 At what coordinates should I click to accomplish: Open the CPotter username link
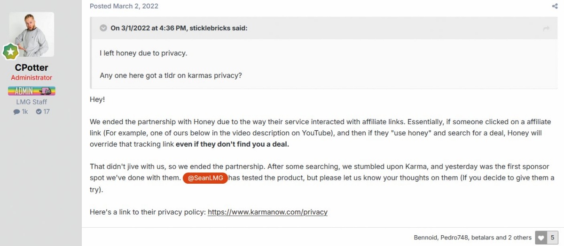coord(31,67)
